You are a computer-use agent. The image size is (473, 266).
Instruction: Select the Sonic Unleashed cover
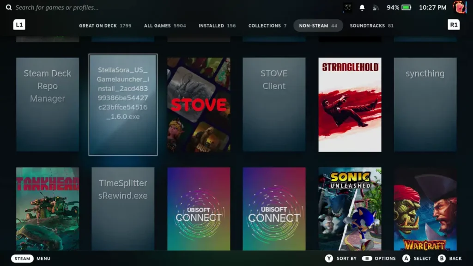tap(350, 209)
